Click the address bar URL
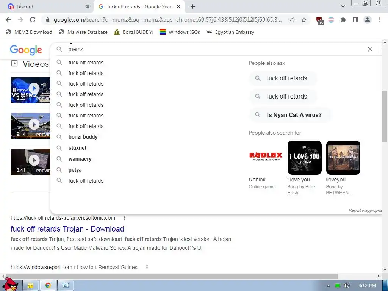388x291 pixels. point(167,20)
